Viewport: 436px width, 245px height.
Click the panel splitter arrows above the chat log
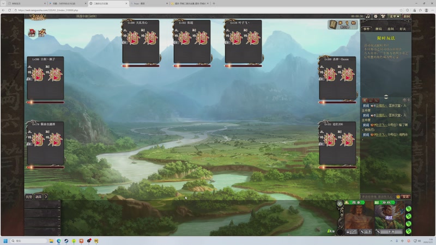(386, 97)
